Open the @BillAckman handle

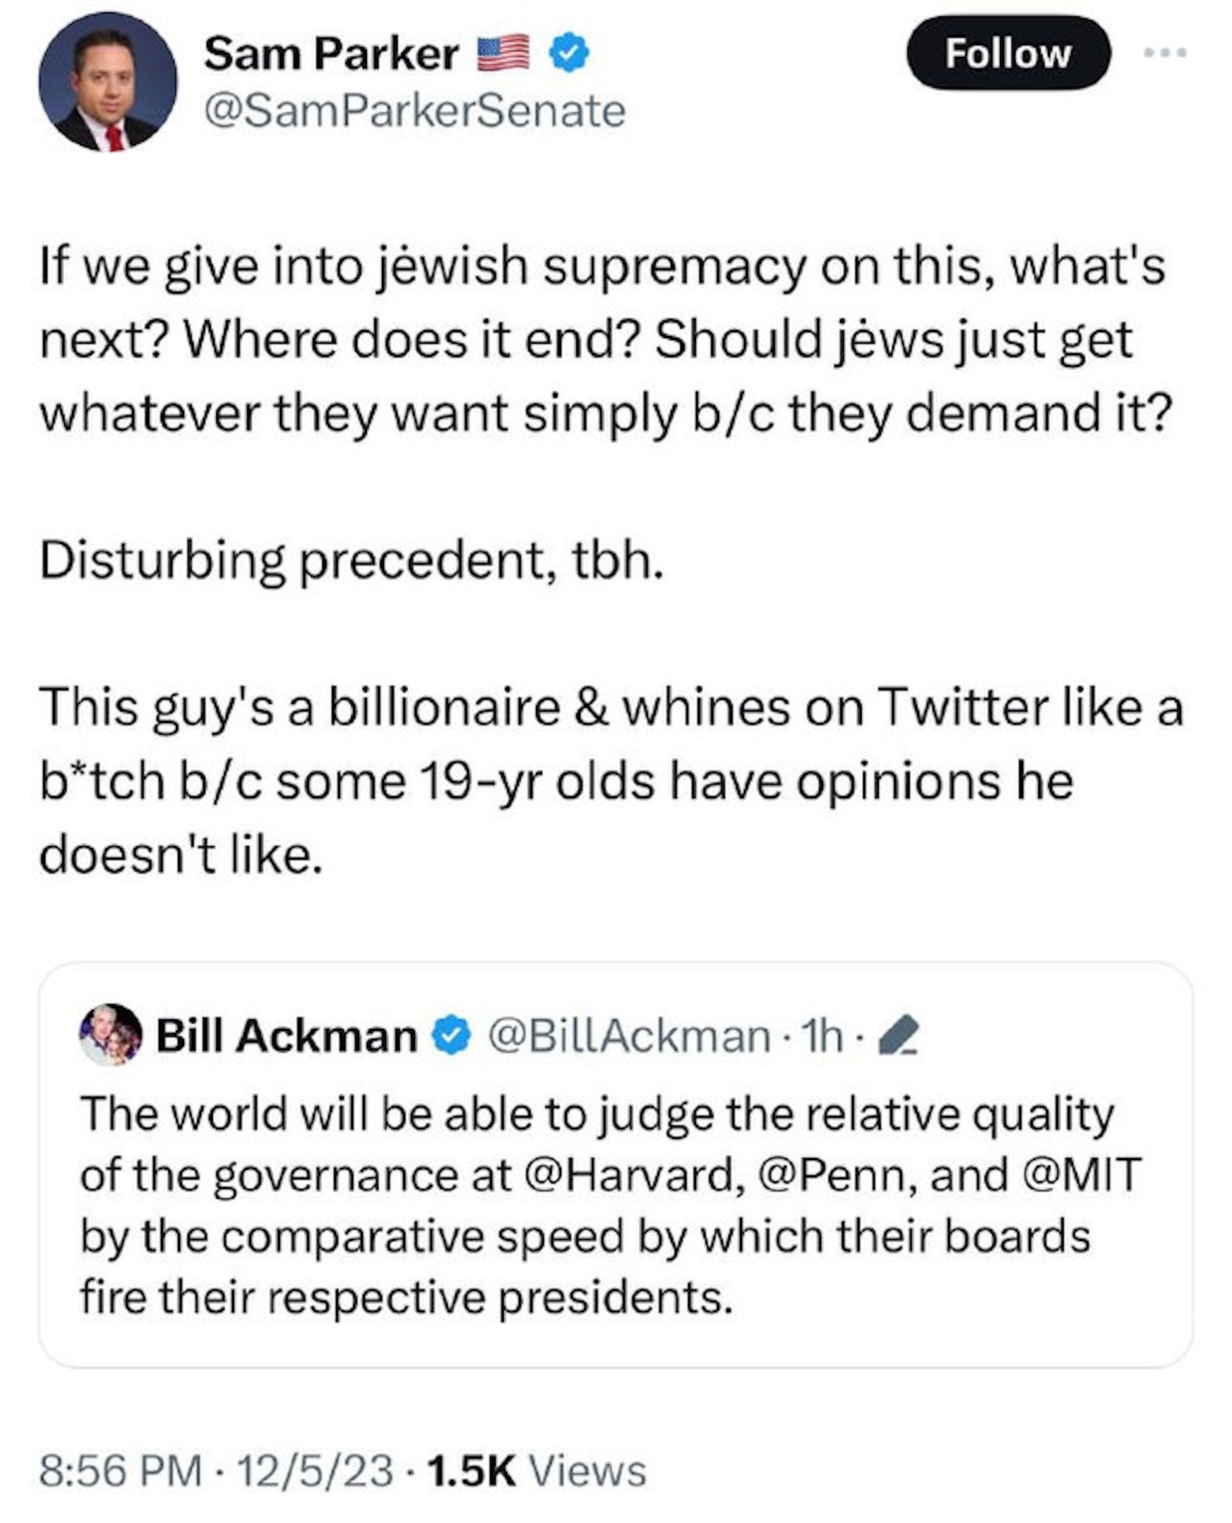629,1036
